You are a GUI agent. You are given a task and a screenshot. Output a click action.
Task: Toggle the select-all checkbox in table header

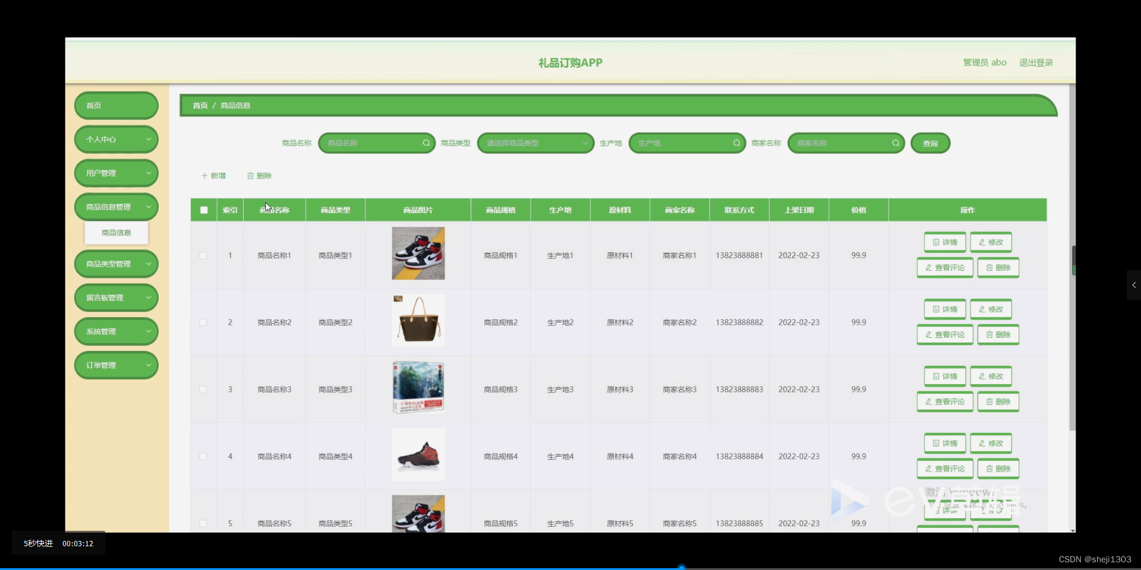point(203,210)
